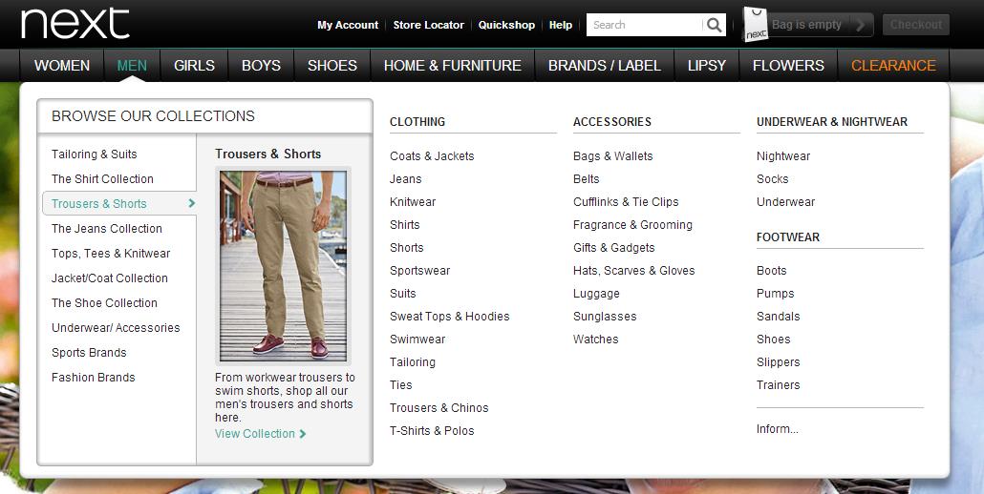Open the Help link

pyautogui.click(x=561, y=25)
